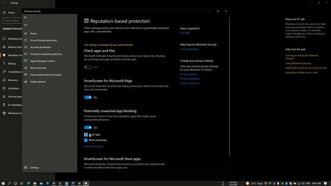Image resolution: width=331 pixels, height=186 pixels.
Task: Click the Bluetooth icon in system tray
Action: point(287,183)
